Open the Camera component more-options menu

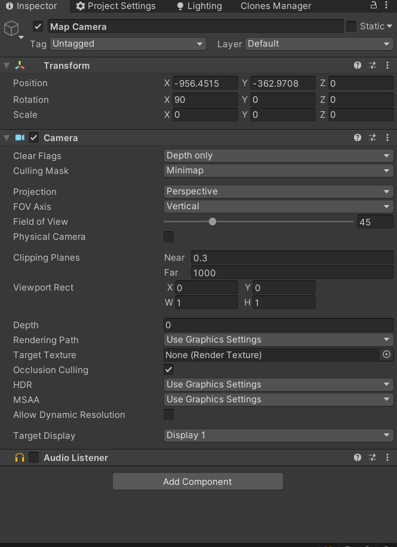coord(388,137)
